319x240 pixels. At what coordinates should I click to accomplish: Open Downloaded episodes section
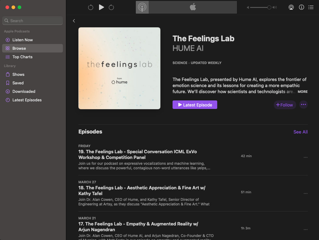click(x=33, y=91)
